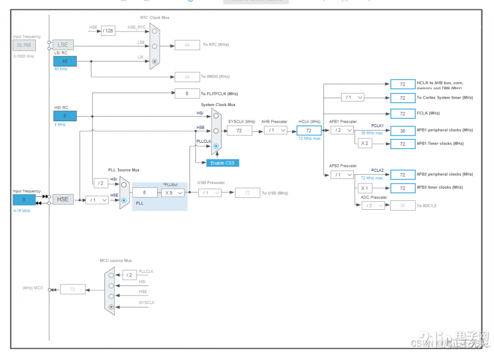Open the APB1 Prescaler dropdown
Viewport: 494px width, 352px height.
[342, 130]
